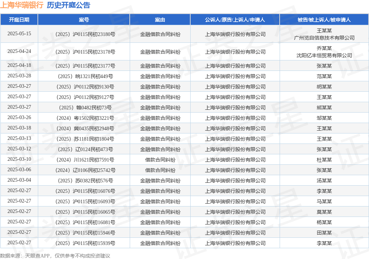
Task: Click case number 苏1181民初1804号
Action: point(85,139)
